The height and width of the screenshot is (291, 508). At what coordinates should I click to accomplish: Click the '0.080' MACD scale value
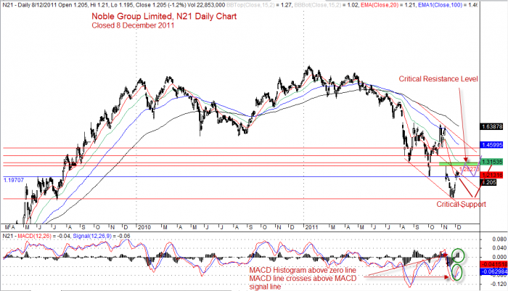[499, 239]
